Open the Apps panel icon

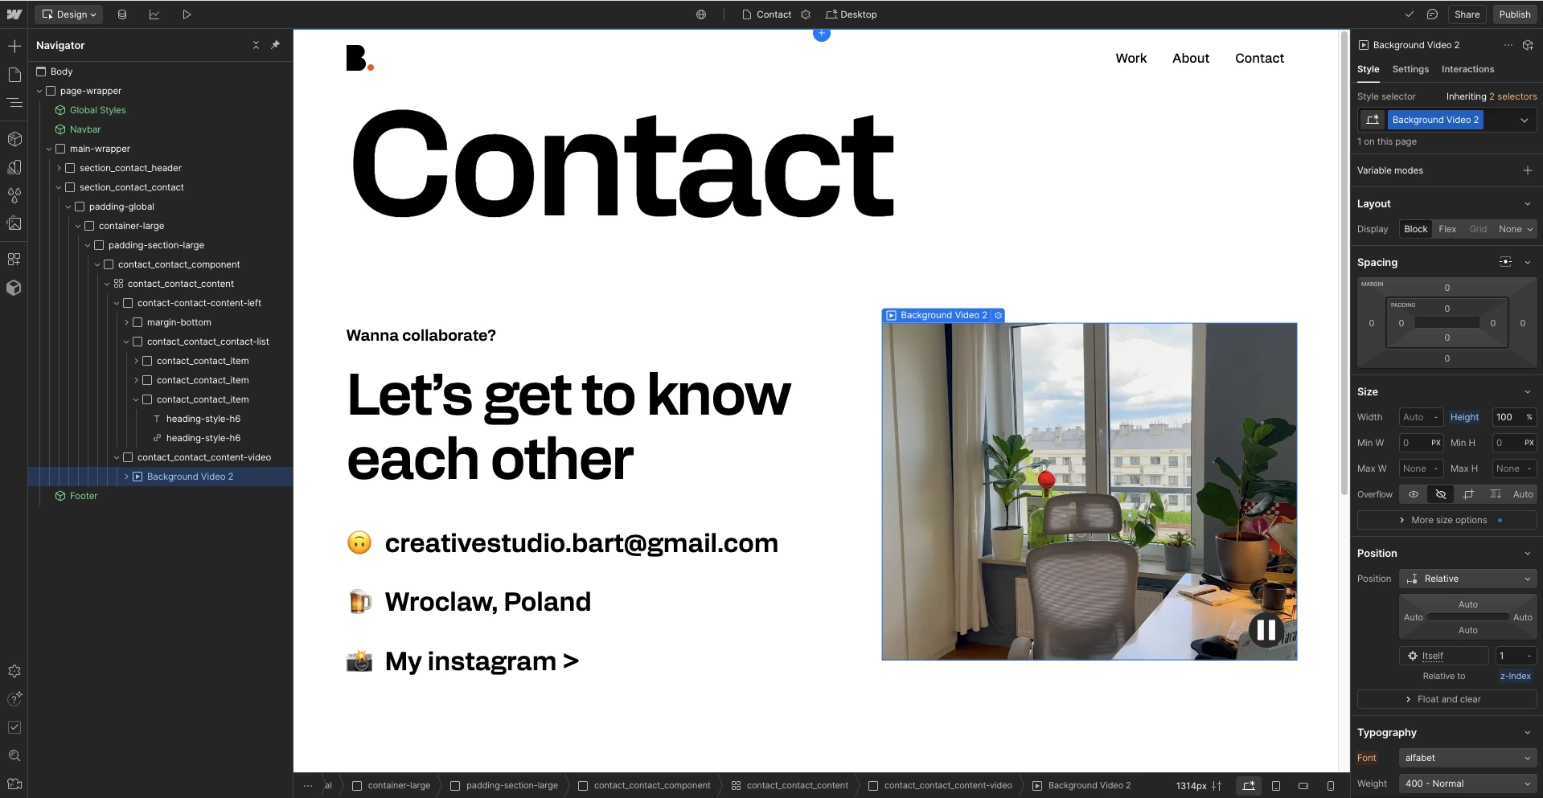point(14,259)
